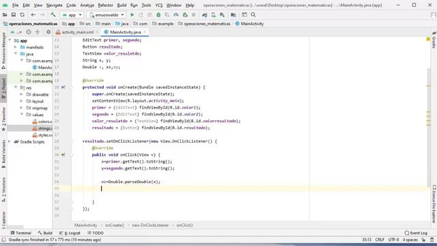The image size is (437, 246).
Task: Click the collapse all icon in Project panel
Action: tap(38, 32)
